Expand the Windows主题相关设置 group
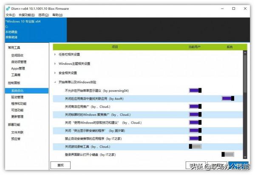 [x=55, y=64]
